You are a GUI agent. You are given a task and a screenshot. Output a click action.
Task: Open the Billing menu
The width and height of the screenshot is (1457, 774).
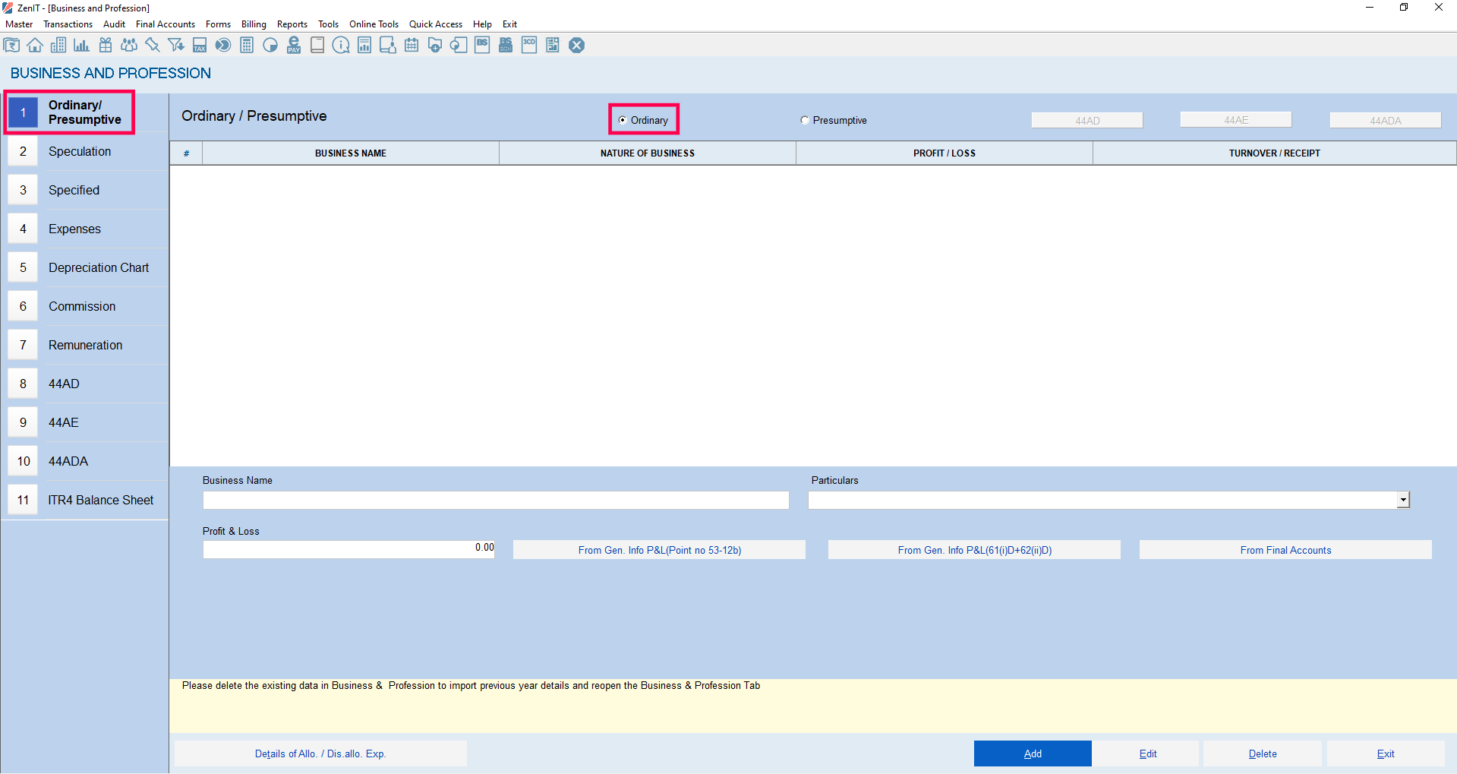click(254, 24)
